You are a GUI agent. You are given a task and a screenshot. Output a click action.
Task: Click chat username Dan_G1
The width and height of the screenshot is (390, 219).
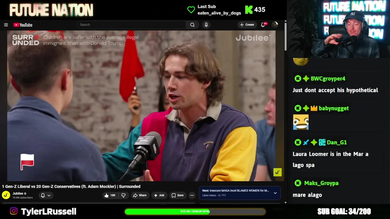tap(337, 142)
